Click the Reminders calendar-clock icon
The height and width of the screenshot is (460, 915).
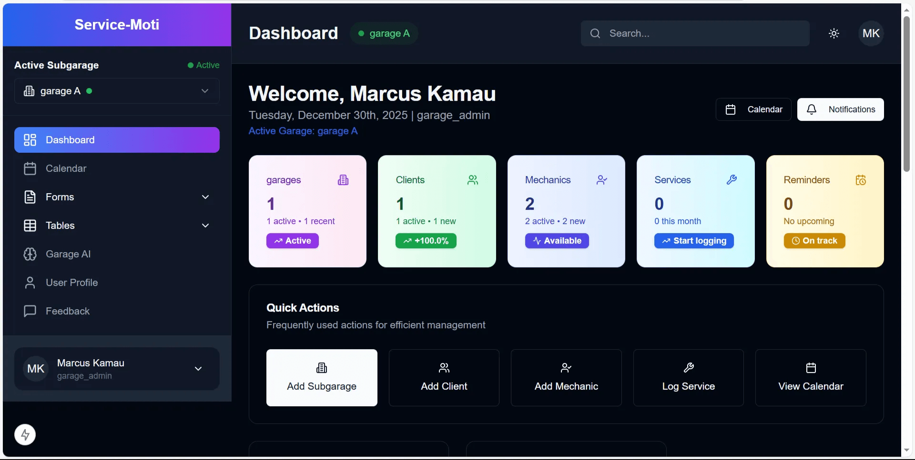tap(861, 180)
